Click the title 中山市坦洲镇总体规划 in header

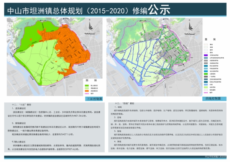click(x=45, y=11)
